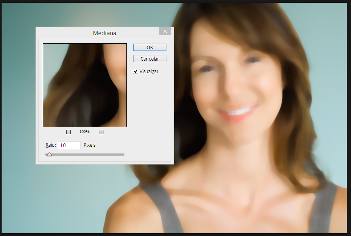Click the Raio value input field
This screenshot has height=236, width=351.
pos(69,145)
